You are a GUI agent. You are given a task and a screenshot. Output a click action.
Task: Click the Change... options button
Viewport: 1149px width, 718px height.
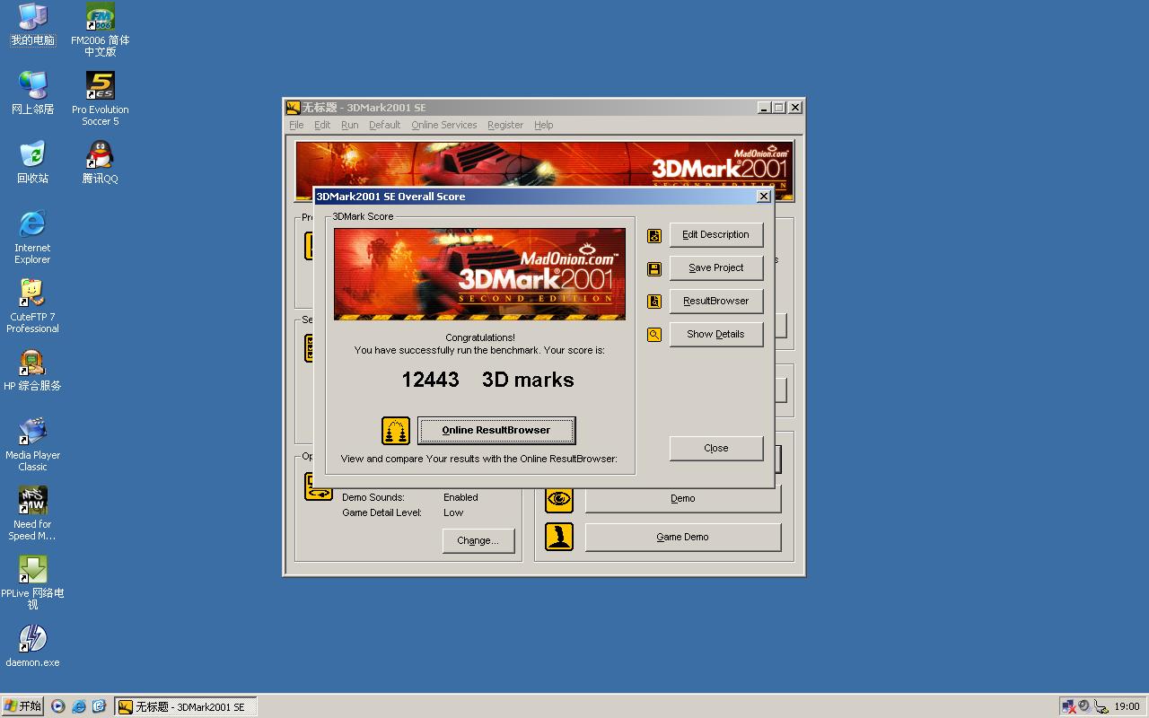pyautogui.click(x=478, y=540)
